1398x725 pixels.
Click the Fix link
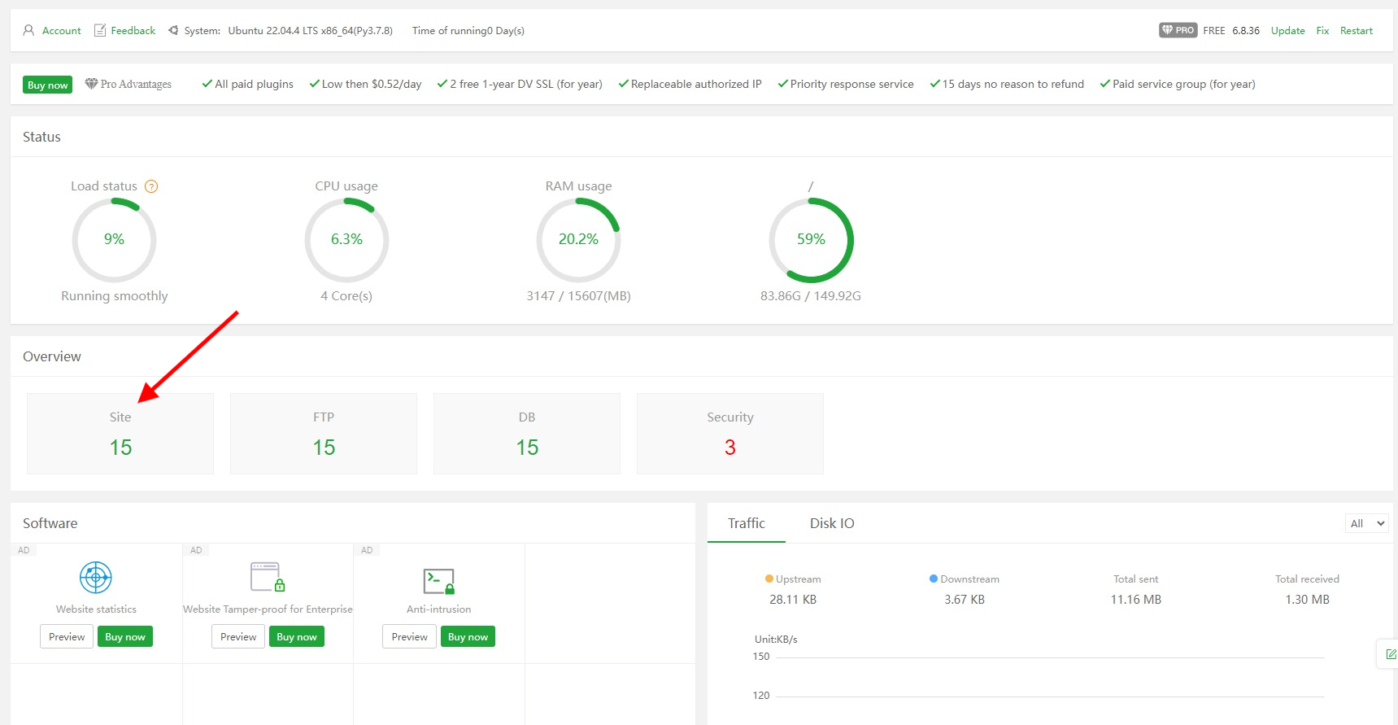tap(1322, 31)
